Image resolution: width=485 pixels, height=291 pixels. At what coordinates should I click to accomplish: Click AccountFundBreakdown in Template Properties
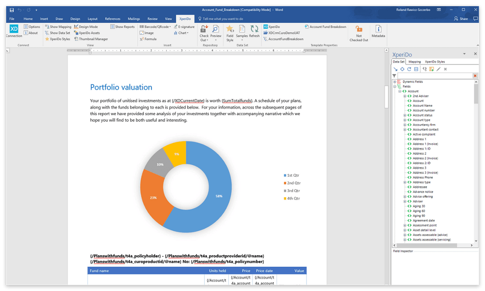click(x=283, y=39)
